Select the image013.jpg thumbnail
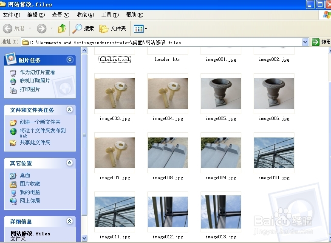 (x=221, y=212)
